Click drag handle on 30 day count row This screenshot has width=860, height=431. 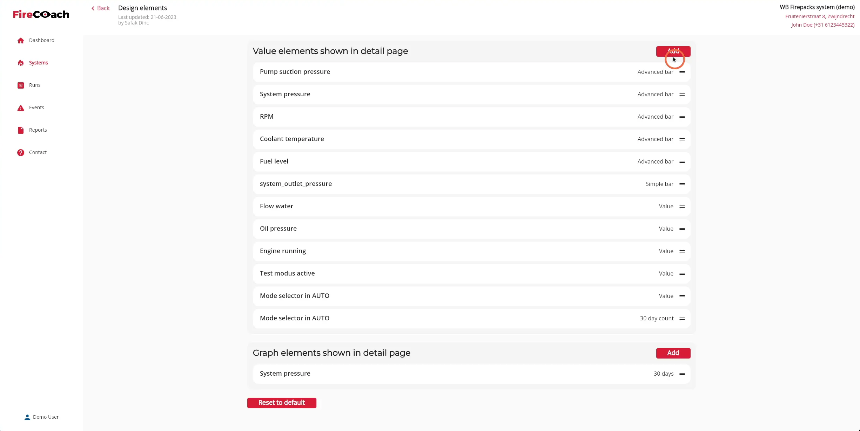(682, 319)
